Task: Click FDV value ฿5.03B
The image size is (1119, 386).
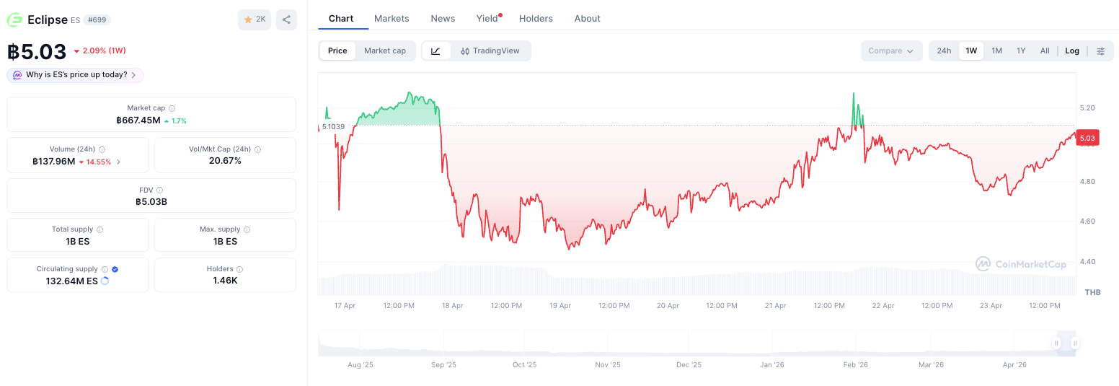Action: point(151,201)
